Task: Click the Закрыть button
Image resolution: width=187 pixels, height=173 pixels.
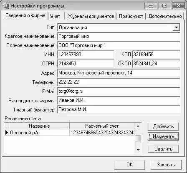Action: [166, 165]
